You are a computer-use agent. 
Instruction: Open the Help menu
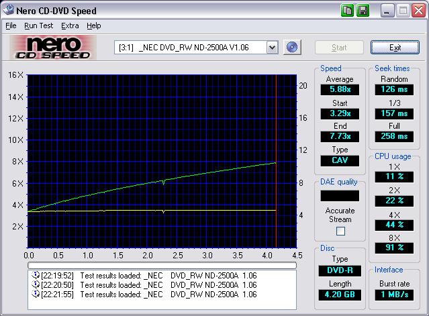pyautogui.click(x=94, y=25)
